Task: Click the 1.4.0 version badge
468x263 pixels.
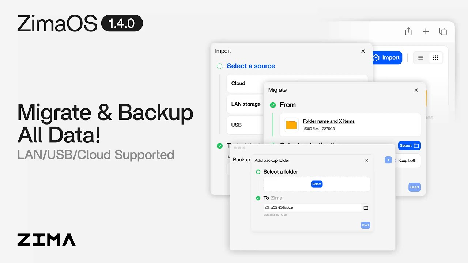Action: 122,23
